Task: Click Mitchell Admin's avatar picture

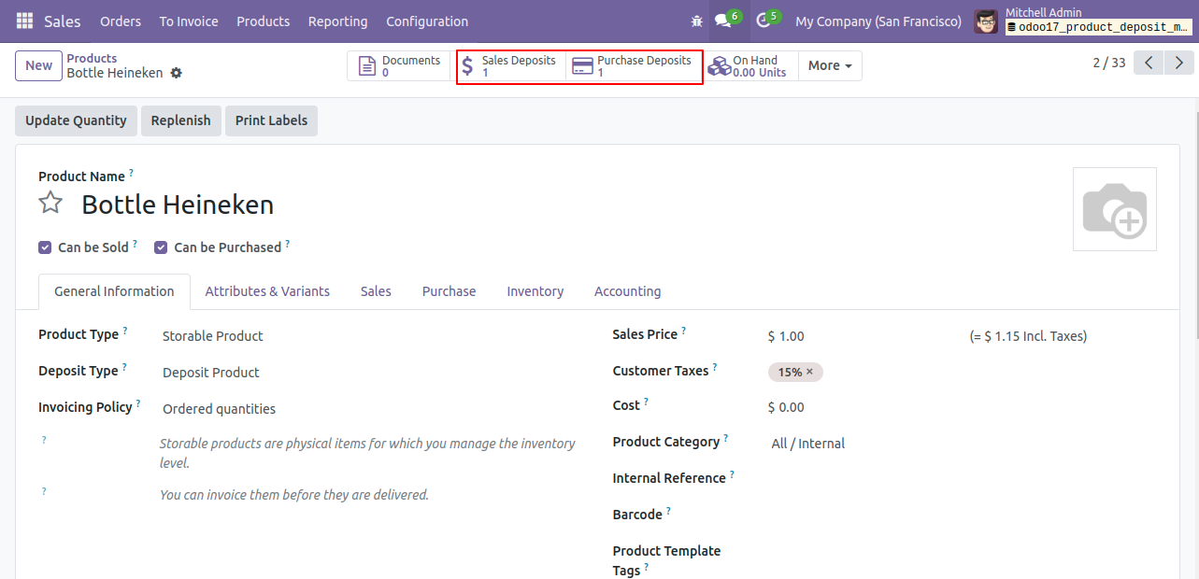Action: tap(986, 21)
